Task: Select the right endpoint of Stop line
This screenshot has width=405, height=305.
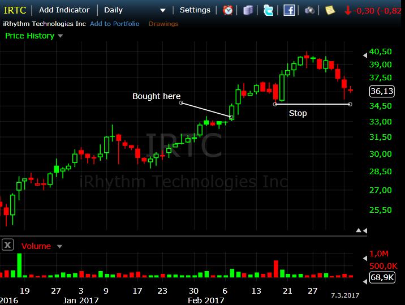Action: [350, 104]
